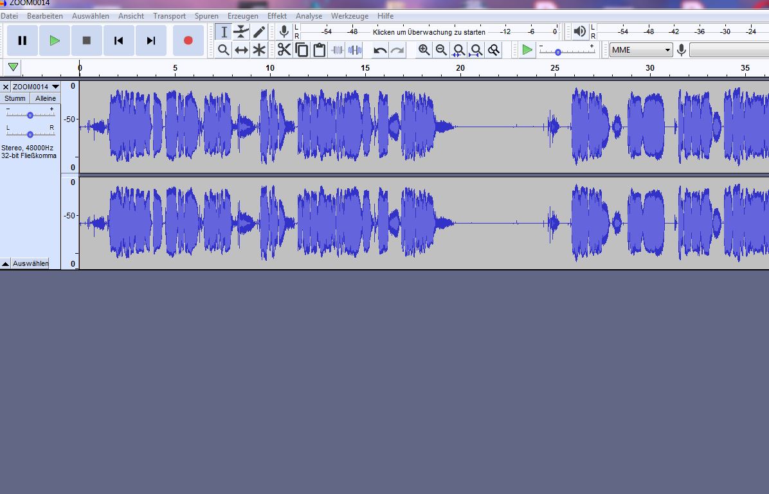This screenshot has height=494, width=769.
Task: Click Trim audio outside selection icon
Action: [x=338, y=50]
